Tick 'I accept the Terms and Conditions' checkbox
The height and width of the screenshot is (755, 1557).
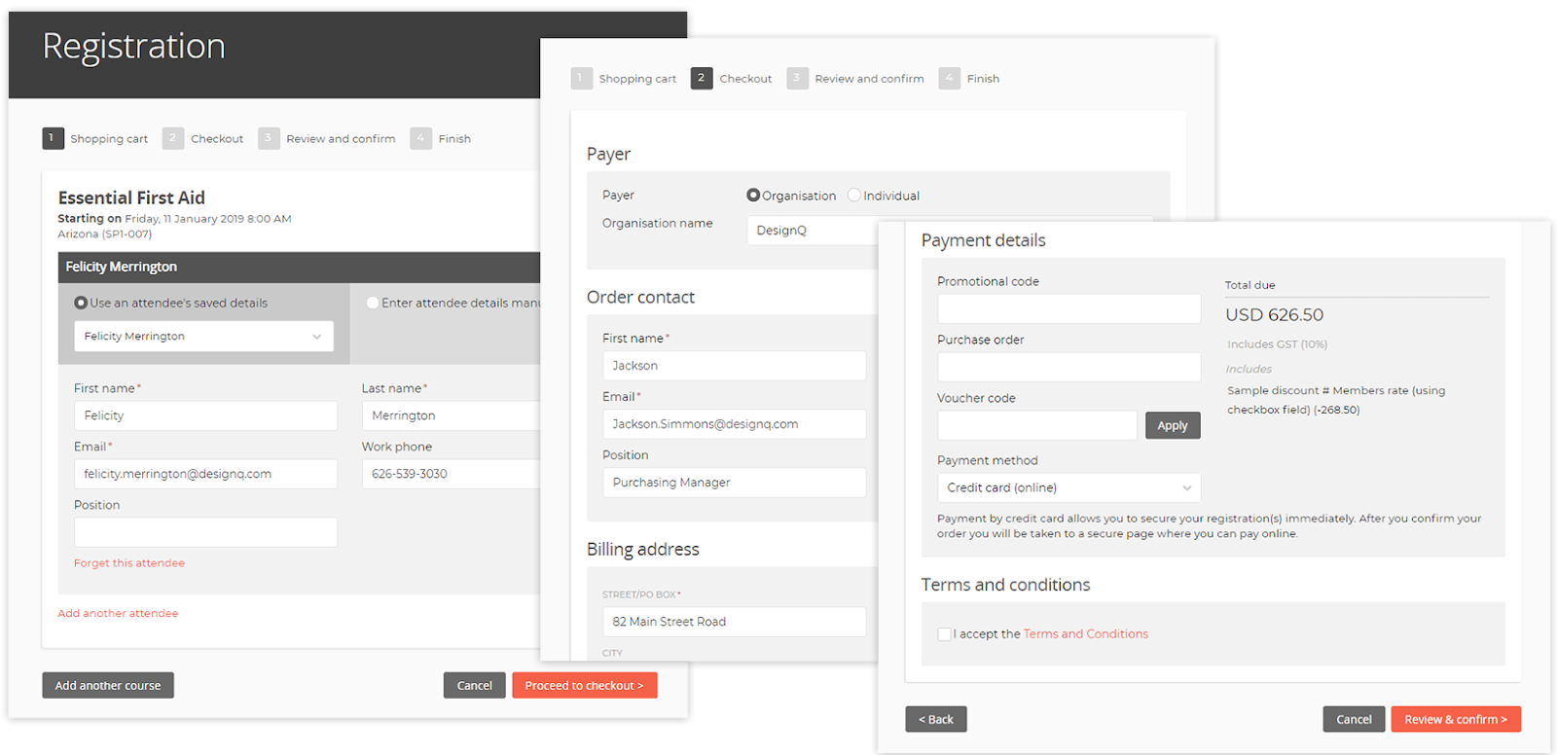(944, 633)
